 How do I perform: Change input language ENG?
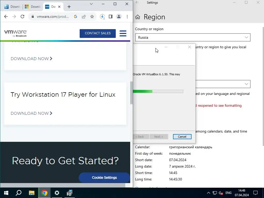coord(228,193)
